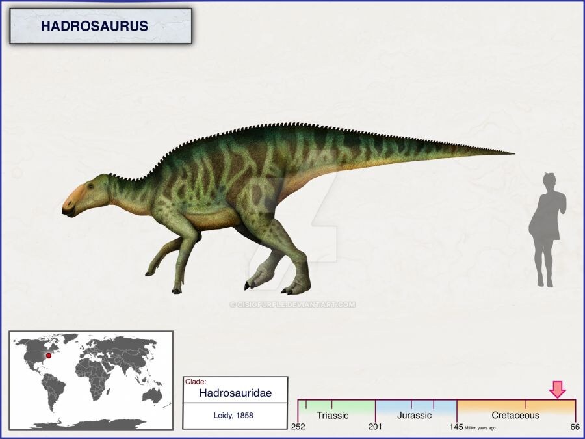Click the 'Clade:' label
Viewport: 585px width, 439px height.
click(196, 382)
